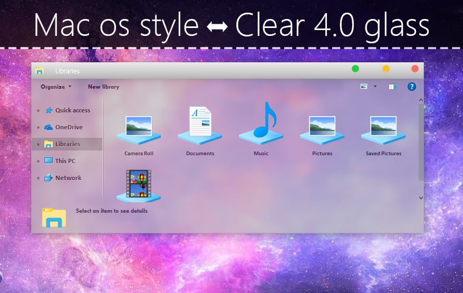Open the Music library note icon
The width and height of the screenshot is (463, 293).
261,124
